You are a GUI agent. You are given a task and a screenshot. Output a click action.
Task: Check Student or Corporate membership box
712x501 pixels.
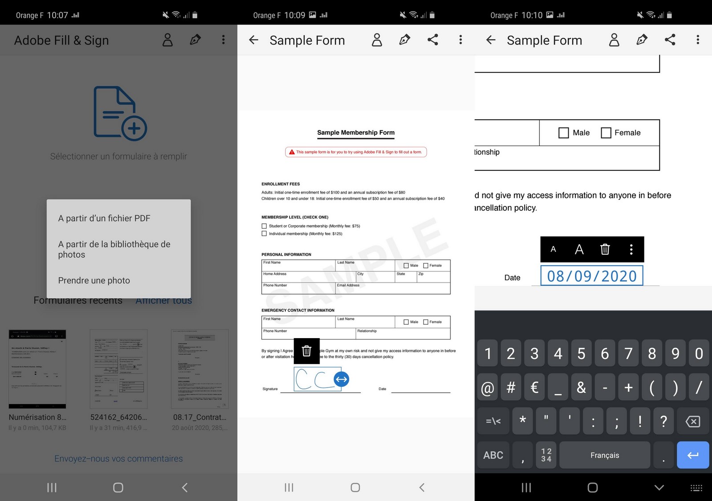(264, 226)
